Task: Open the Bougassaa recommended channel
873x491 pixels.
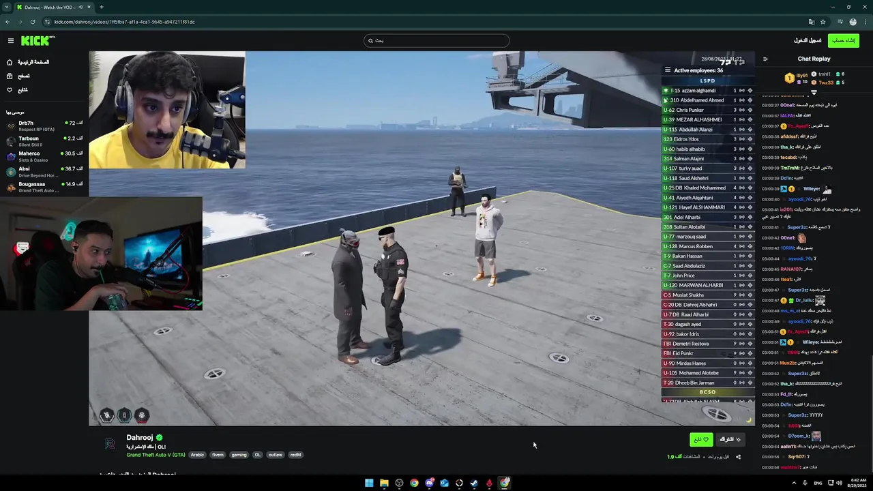Action: tap(44, 187)
